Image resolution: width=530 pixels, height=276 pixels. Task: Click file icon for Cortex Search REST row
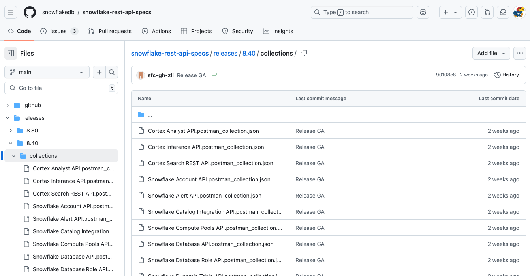[x=141, y=163]
